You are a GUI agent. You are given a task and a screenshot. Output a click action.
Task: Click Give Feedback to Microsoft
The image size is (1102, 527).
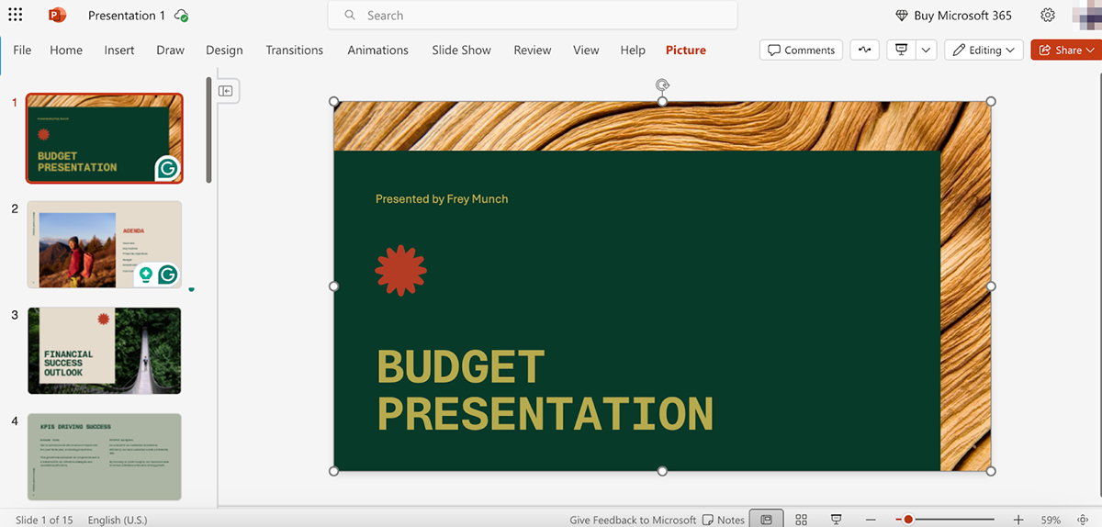click(633, 520)
